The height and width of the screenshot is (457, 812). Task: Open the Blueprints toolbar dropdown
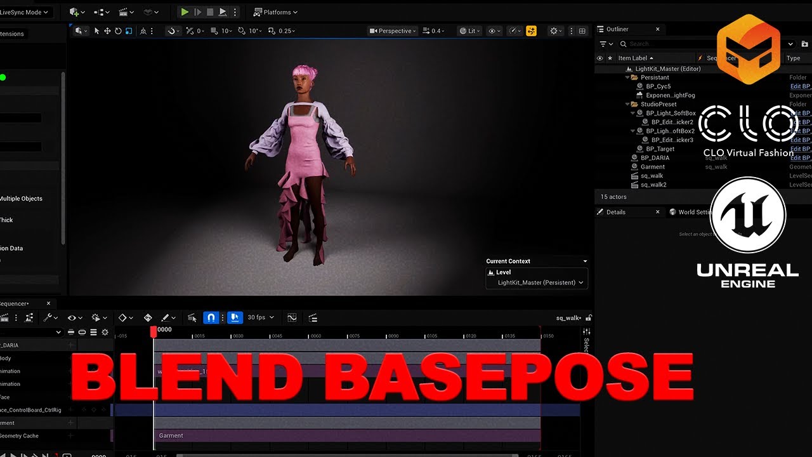101,12
